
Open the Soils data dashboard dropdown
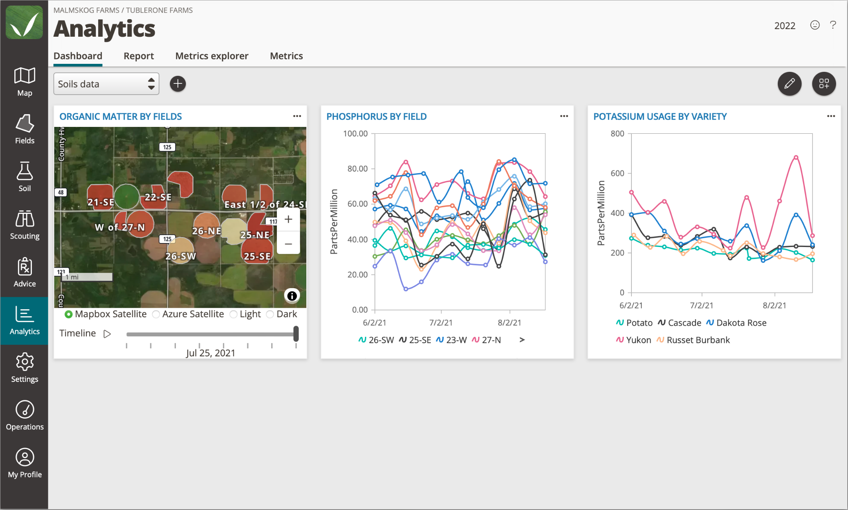pos(106,84)
